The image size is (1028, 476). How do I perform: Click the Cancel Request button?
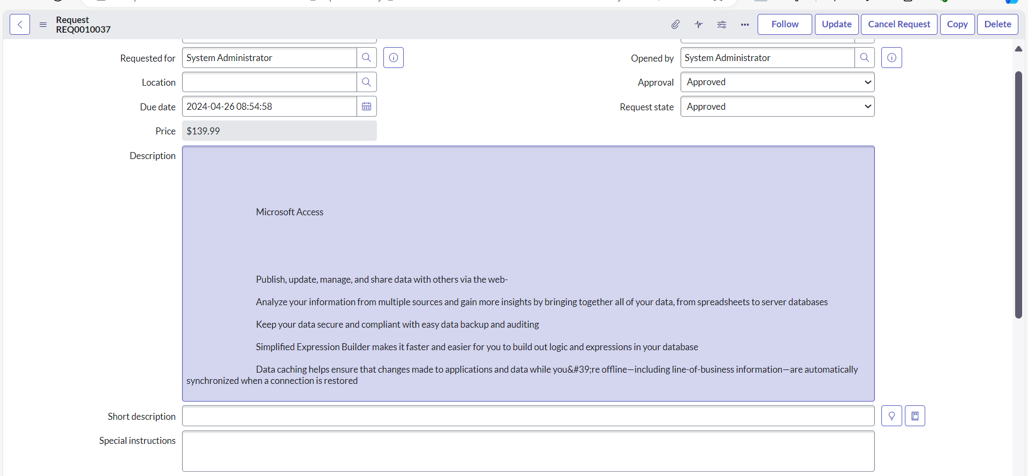[898, 25]
